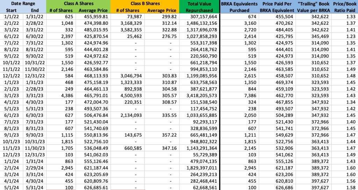Select the 'Total Value Repurchased' header
The image size is (358, 190).
(x=199, y=7)
